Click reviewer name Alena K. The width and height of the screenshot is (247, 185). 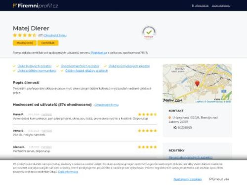coord(19,147)
